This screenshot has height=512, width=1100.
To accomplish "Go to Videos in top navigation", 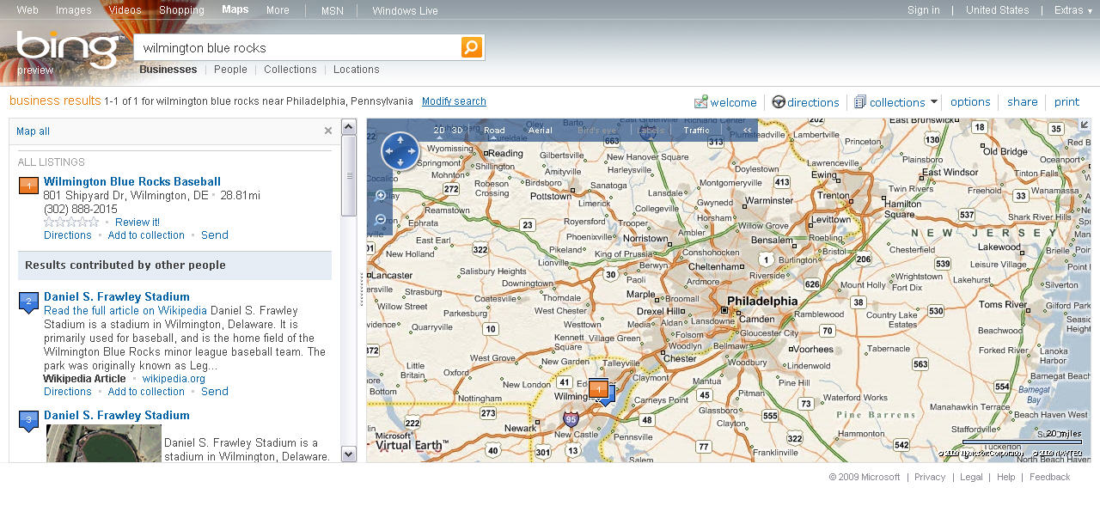I will click(125, 10).
